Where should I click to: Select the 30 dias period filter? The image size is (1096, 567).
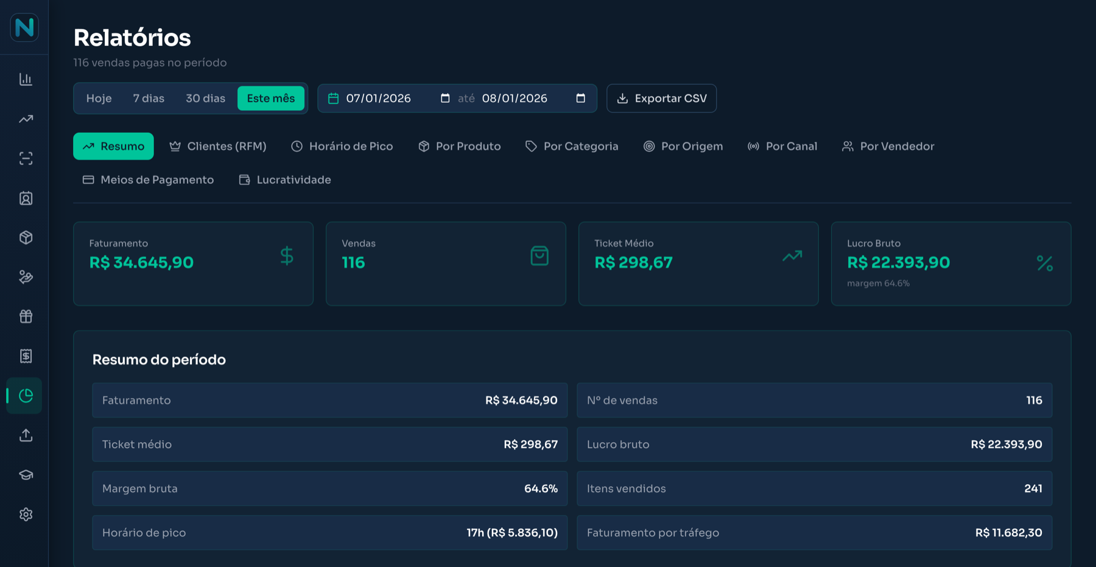pos(205,98)
